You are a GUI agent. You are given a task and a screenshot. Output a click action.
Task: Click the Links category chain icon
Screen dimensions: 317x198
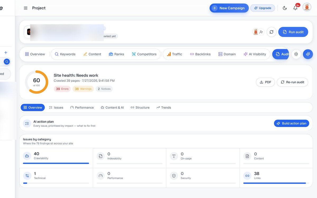click(247, 176)
